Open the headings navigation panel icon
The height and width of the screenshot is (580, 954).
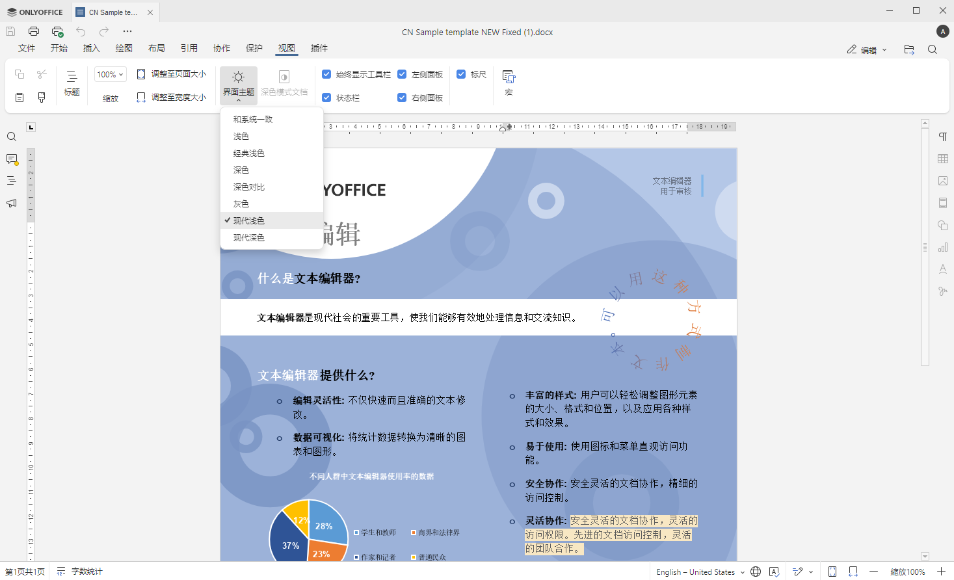(x=12, y=181)
